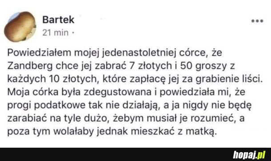Click the phrase progi podatkowe
Image resolution: width=271 pixels, height=161 pixels.
[47, 105]
